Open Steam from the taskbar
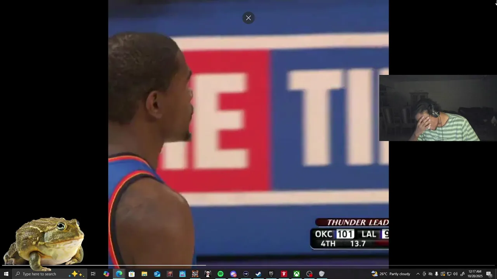 coord(258,274)
